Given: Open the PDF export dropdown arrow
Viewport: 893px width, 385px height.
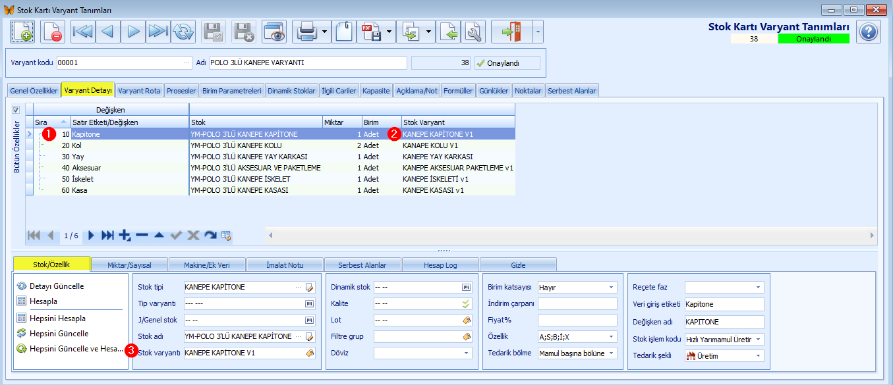Looking at the screenshot, I should click(389, 32).
